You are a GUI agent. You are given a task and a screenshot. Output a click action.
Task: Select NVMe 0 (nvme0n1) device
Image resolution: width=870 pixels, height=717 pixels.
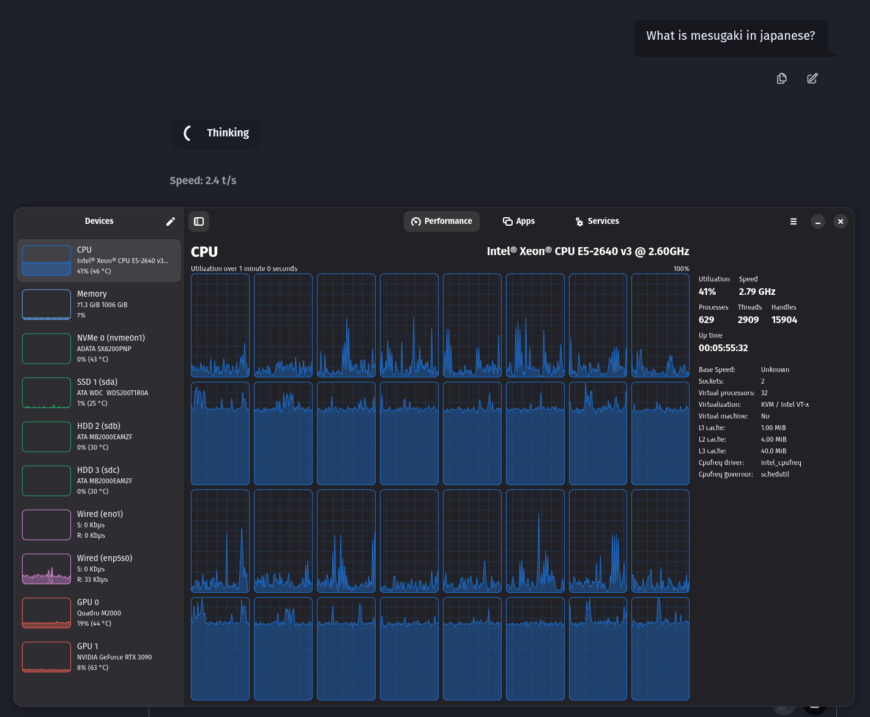coord(99,349)
